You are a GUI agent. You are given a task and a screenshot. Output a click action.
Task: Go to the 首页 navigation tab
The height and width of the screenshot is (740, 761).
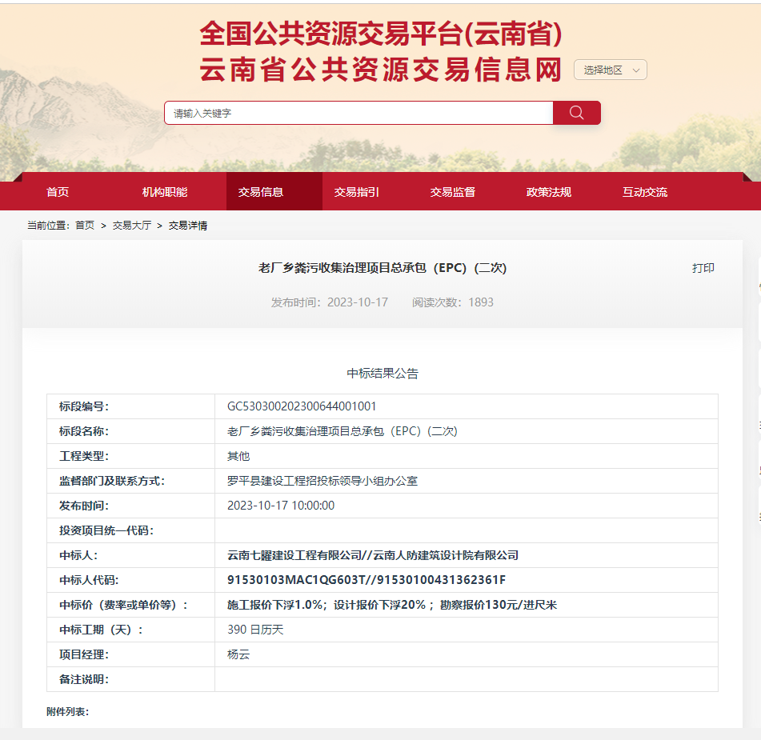click(x=58, y=192)
